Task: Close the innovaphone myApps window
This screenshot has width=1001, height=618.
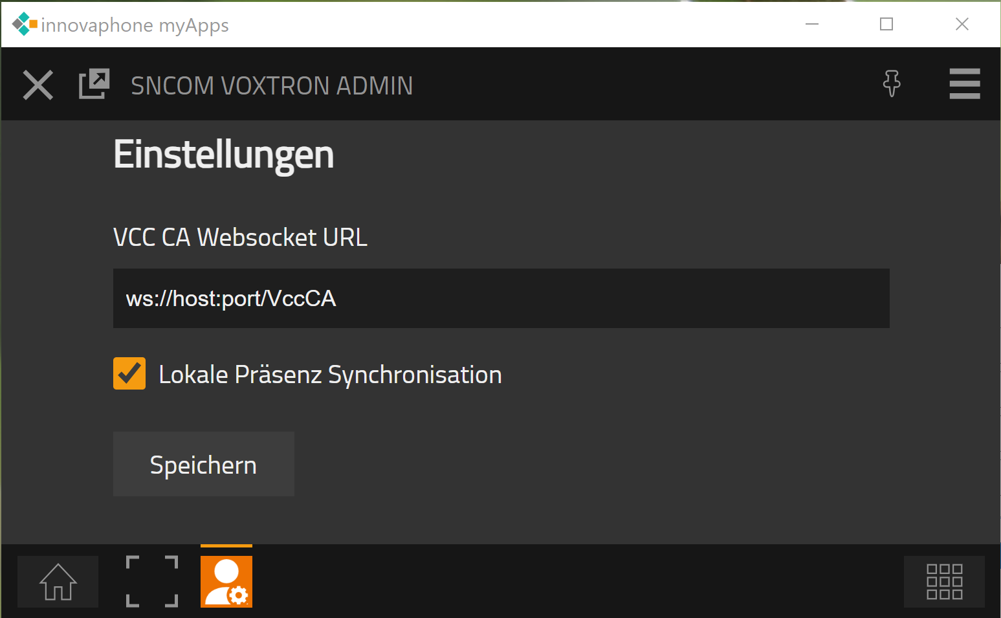Action: click(x=962, y=25)
